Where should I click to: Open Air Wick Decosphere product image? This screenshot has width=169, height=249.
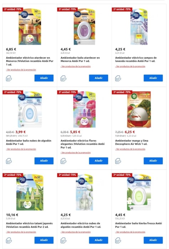coord(139,109)
